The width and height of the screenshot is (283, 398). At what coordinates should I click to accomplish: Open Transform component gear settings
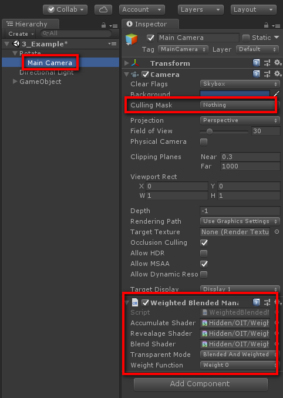(278, 63)
